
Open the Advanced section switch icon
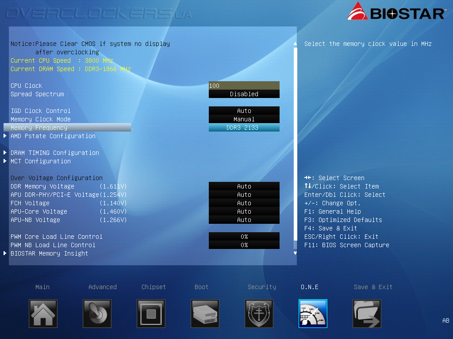pyautogui.click(x=97, y=314)
